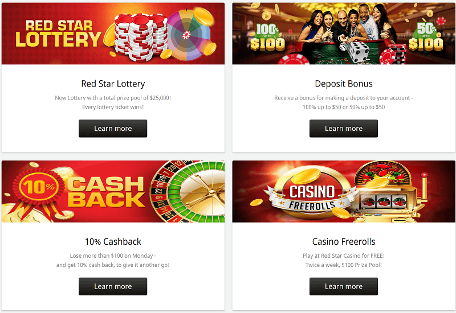Click Learn more under 10% Cashback
The width and height of the screenshot is (456, 313).
tap(113, 286)
